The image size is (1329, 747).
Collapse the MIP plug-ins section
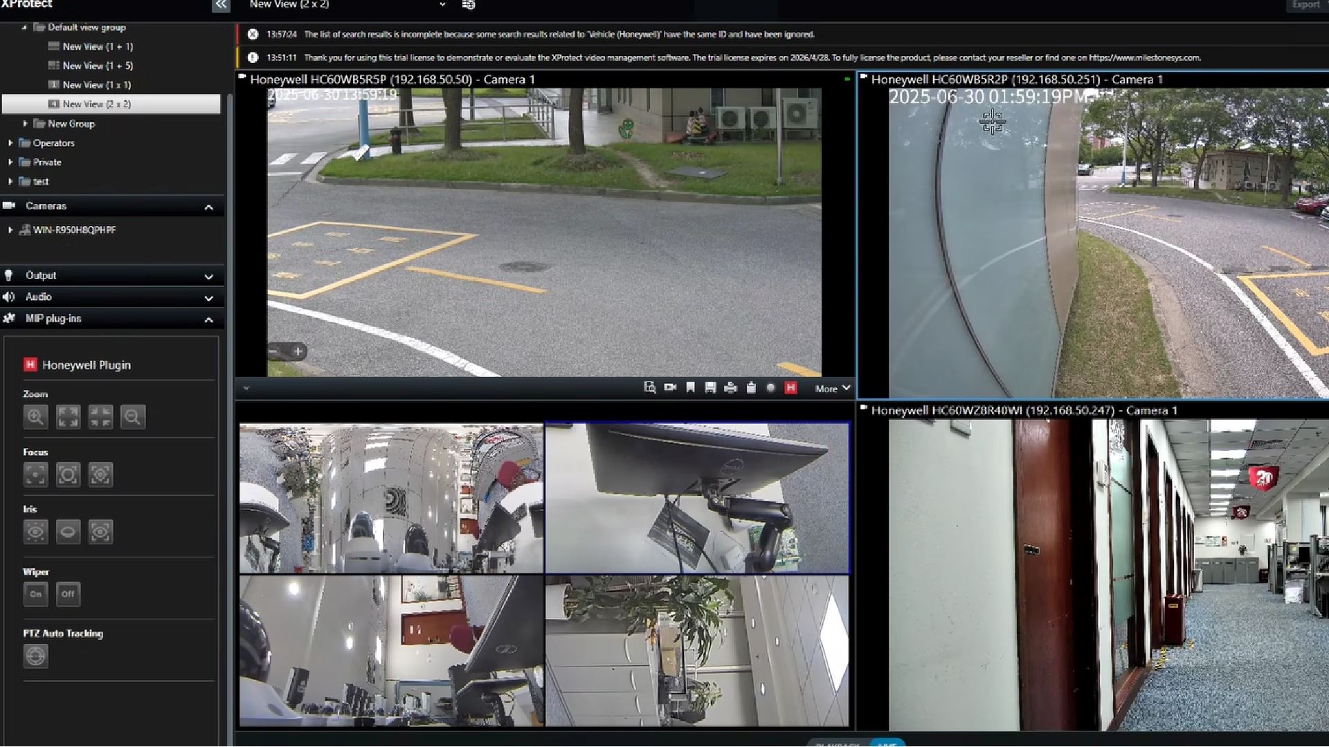point(208,320)
